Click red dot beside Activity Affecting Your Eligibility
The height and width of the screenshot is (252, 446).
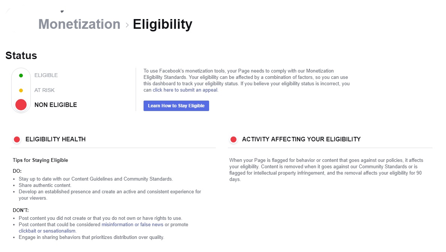pyautogui.click(x=233, y=139)
